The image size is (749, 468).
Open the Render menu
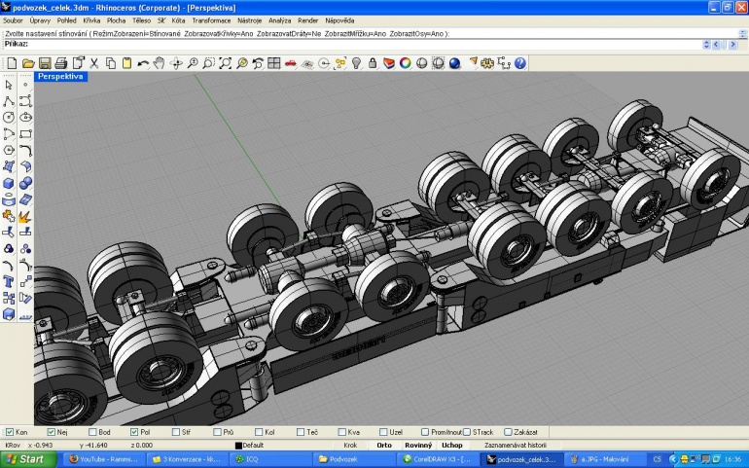click(x=308, y=20)
